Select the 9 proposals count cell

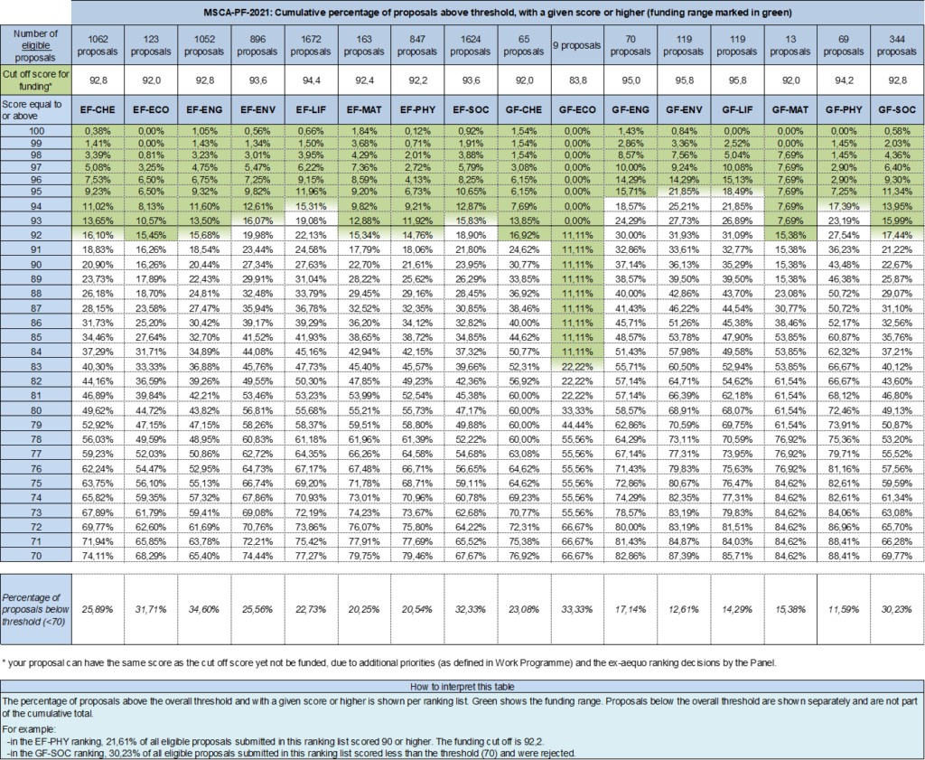576,45
